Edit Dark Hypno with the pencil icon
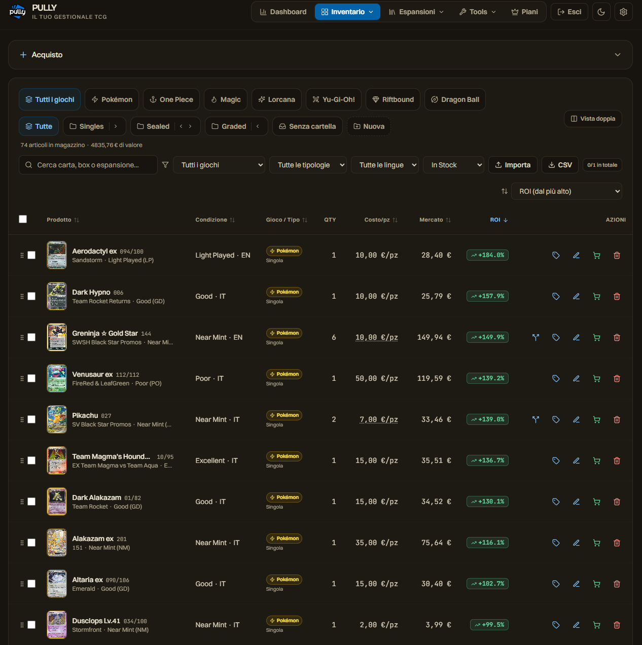The image size is (642, 645). coord(576,297)
